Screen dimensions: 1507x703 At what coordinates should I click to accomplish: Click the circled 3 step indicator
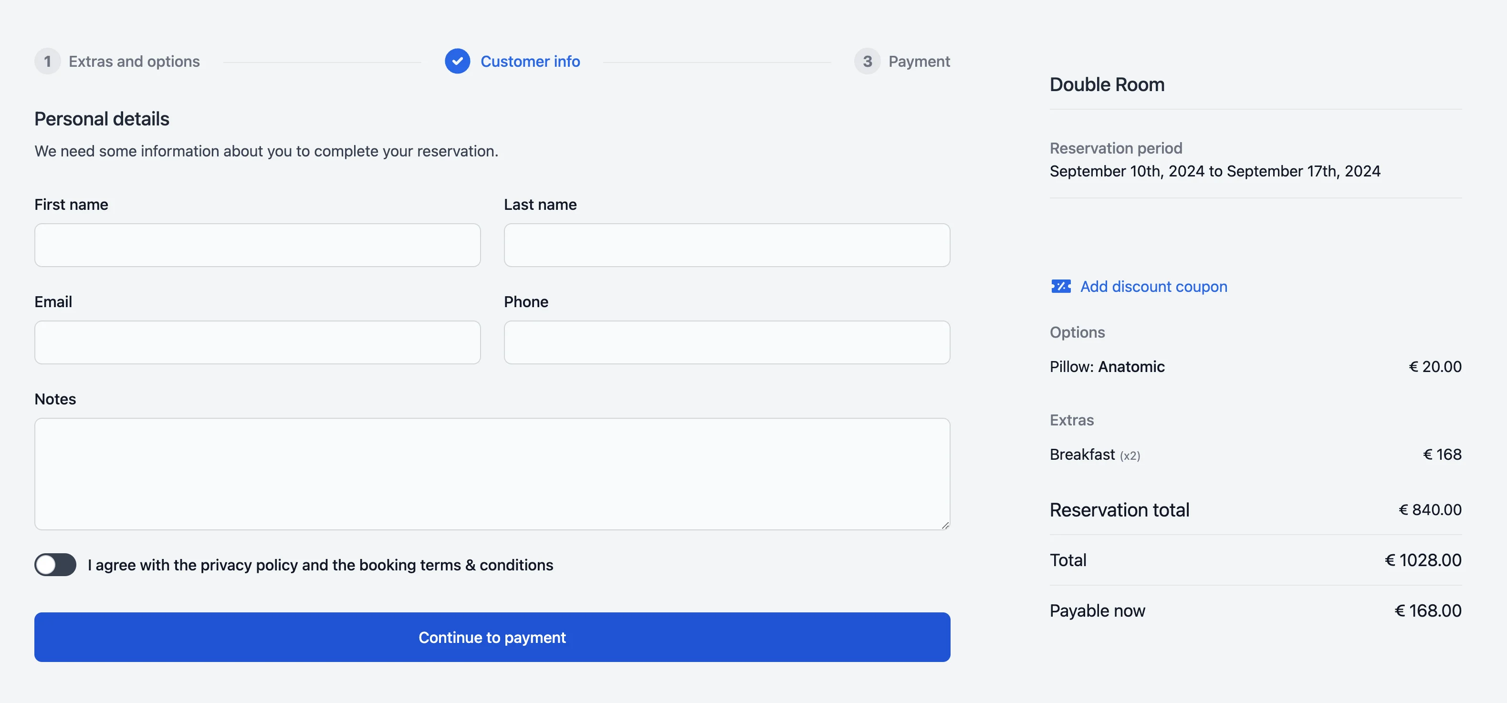click(868, 61)
